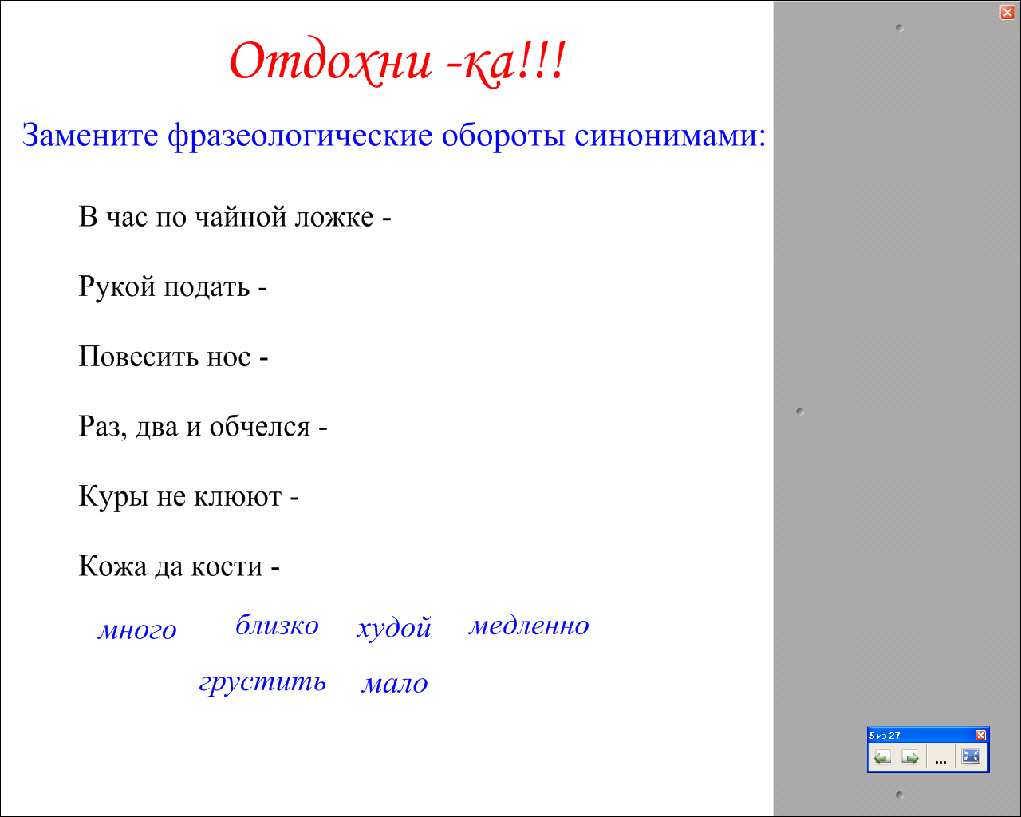Close the '5 из 27' floating navigation toolbar
Screen dimensions: 1021x817
pos(981,735)
